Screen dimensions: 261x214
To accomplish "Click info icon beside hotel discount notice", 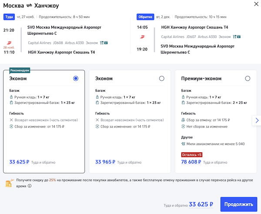I will coord(30,186).
